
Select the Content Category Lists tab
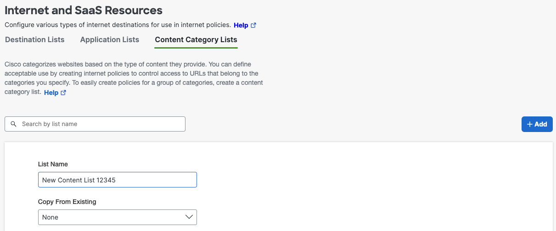196,39
